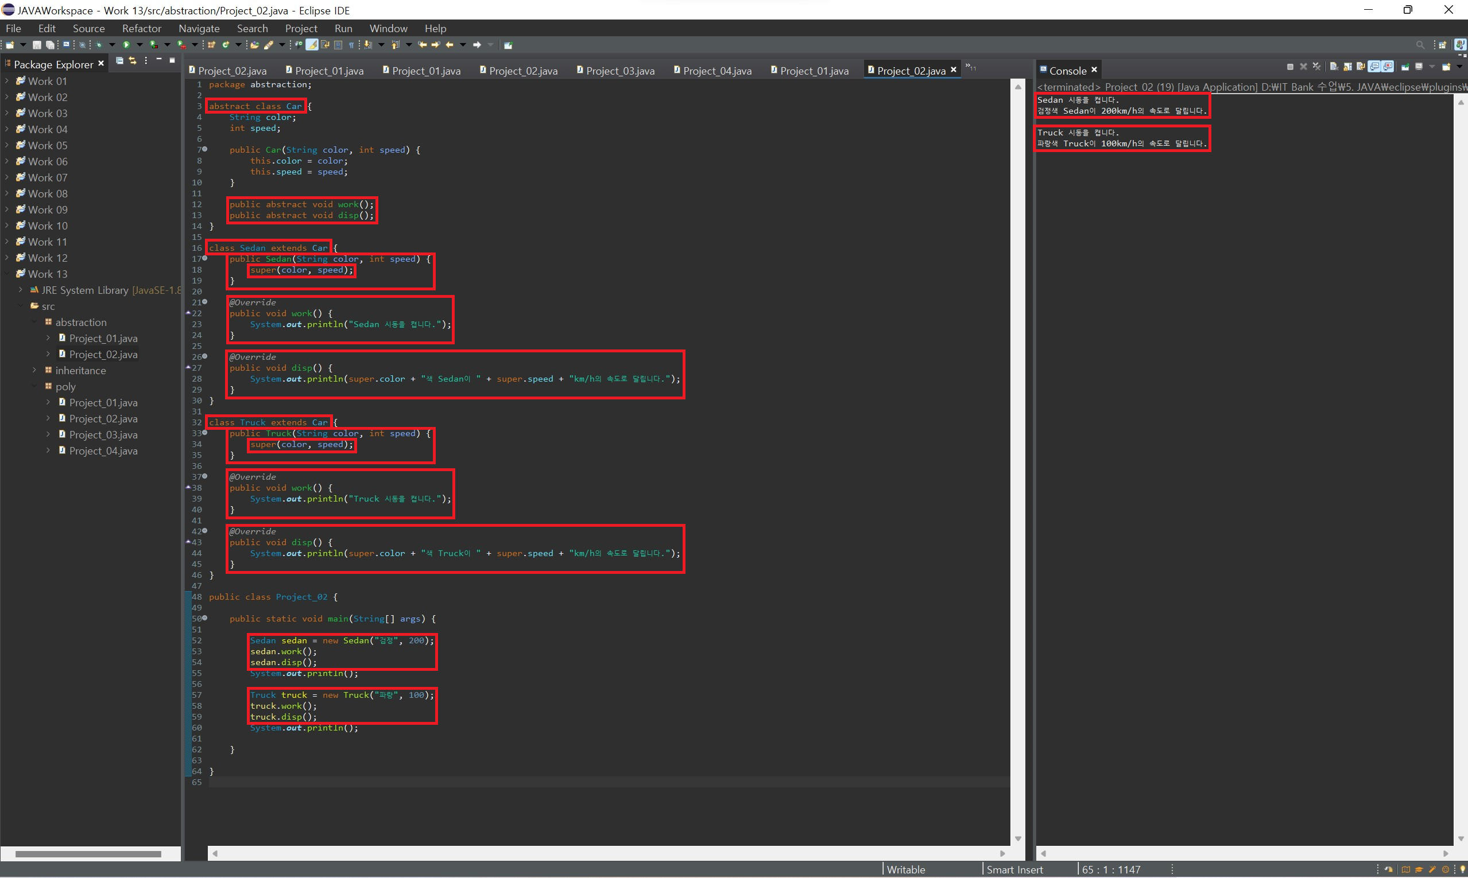Image resolution: width=1468 pixels, height=878 pixels.
Task: Click the Clear Console icon
Action: point(1334,67)
